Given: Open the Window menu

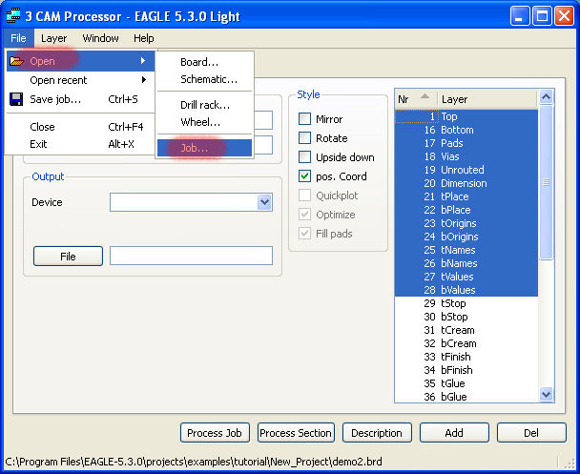Looking at the screenshot, I should [x=100, y=38].
